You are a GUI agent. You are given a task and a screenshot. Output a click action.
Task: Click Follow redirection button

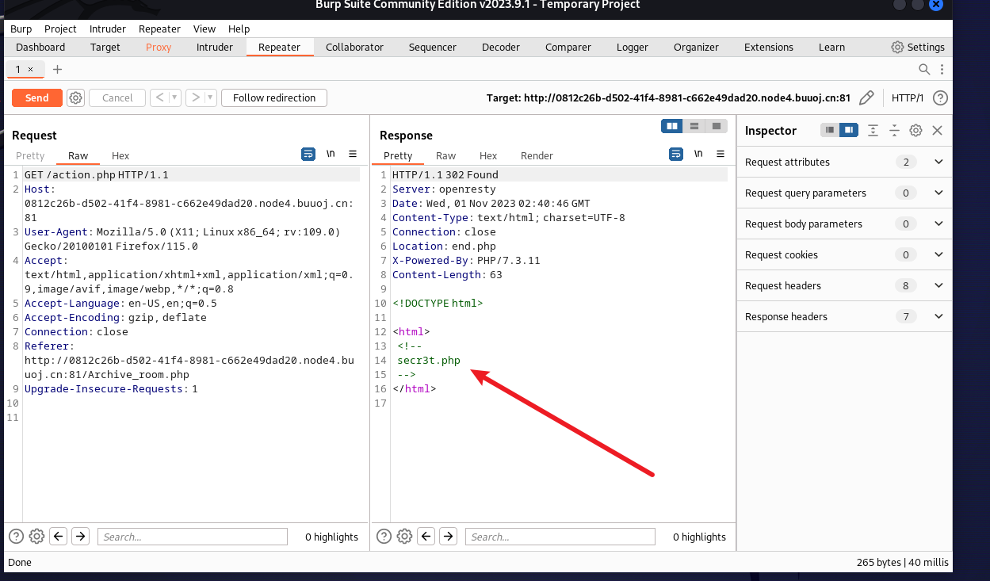tap(274, 97)
